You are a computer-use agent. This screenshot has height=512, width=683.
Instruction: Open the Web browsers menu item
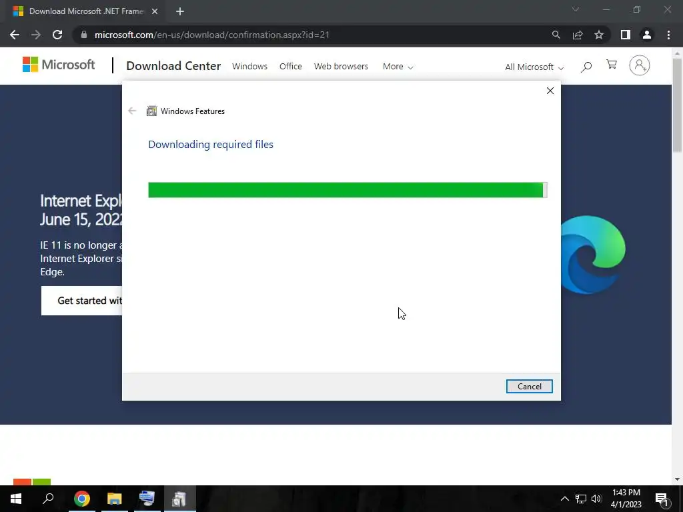click(341, 66)
